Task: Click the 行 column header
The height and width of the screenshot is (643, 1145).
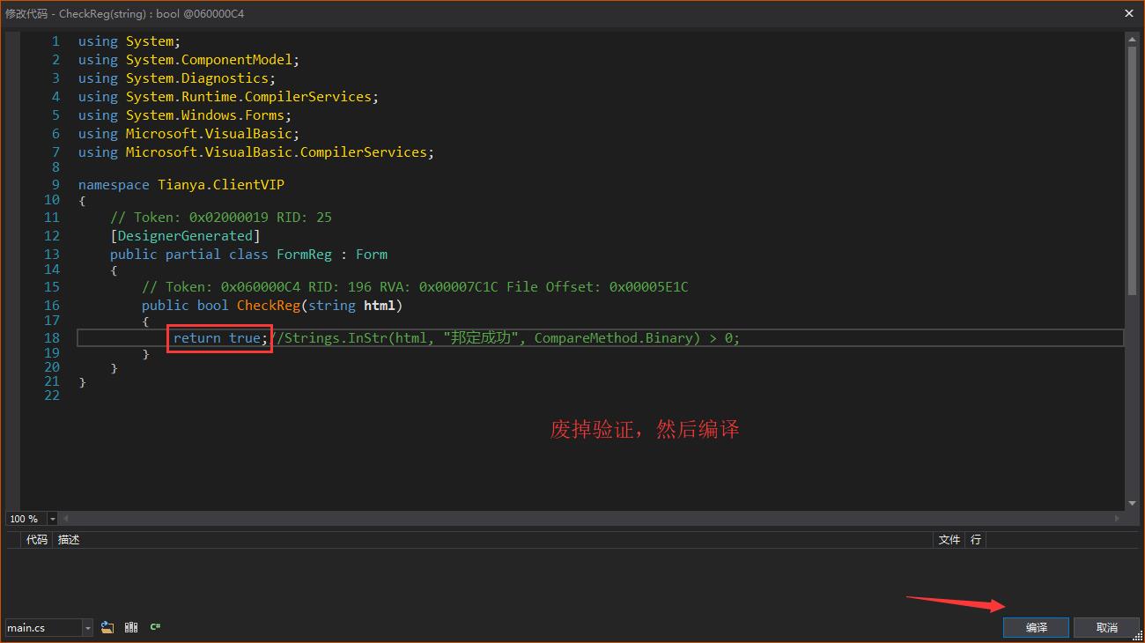Action: (x=976, y=539)
